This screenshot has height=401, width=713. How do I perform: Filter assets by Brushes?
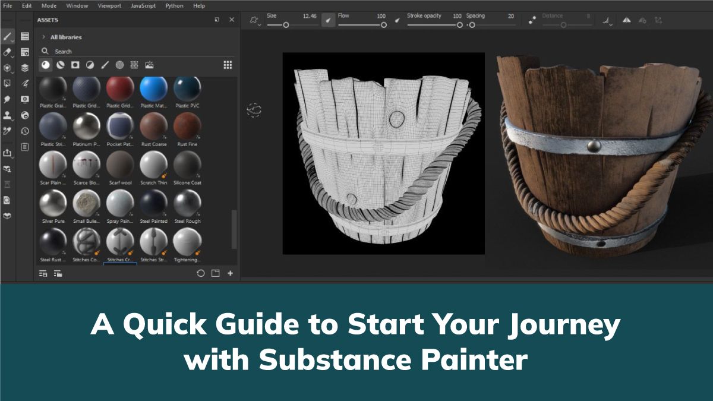(106, 65)
